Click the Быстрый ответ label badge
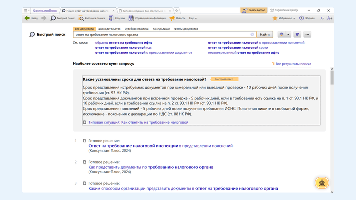Screen dimensions: 356x200 (224, 79)
